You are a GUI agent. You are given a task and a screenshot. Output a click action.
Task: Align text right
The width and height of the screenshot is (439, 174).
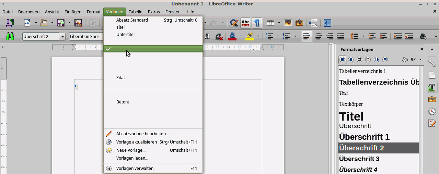coord(330,36)
